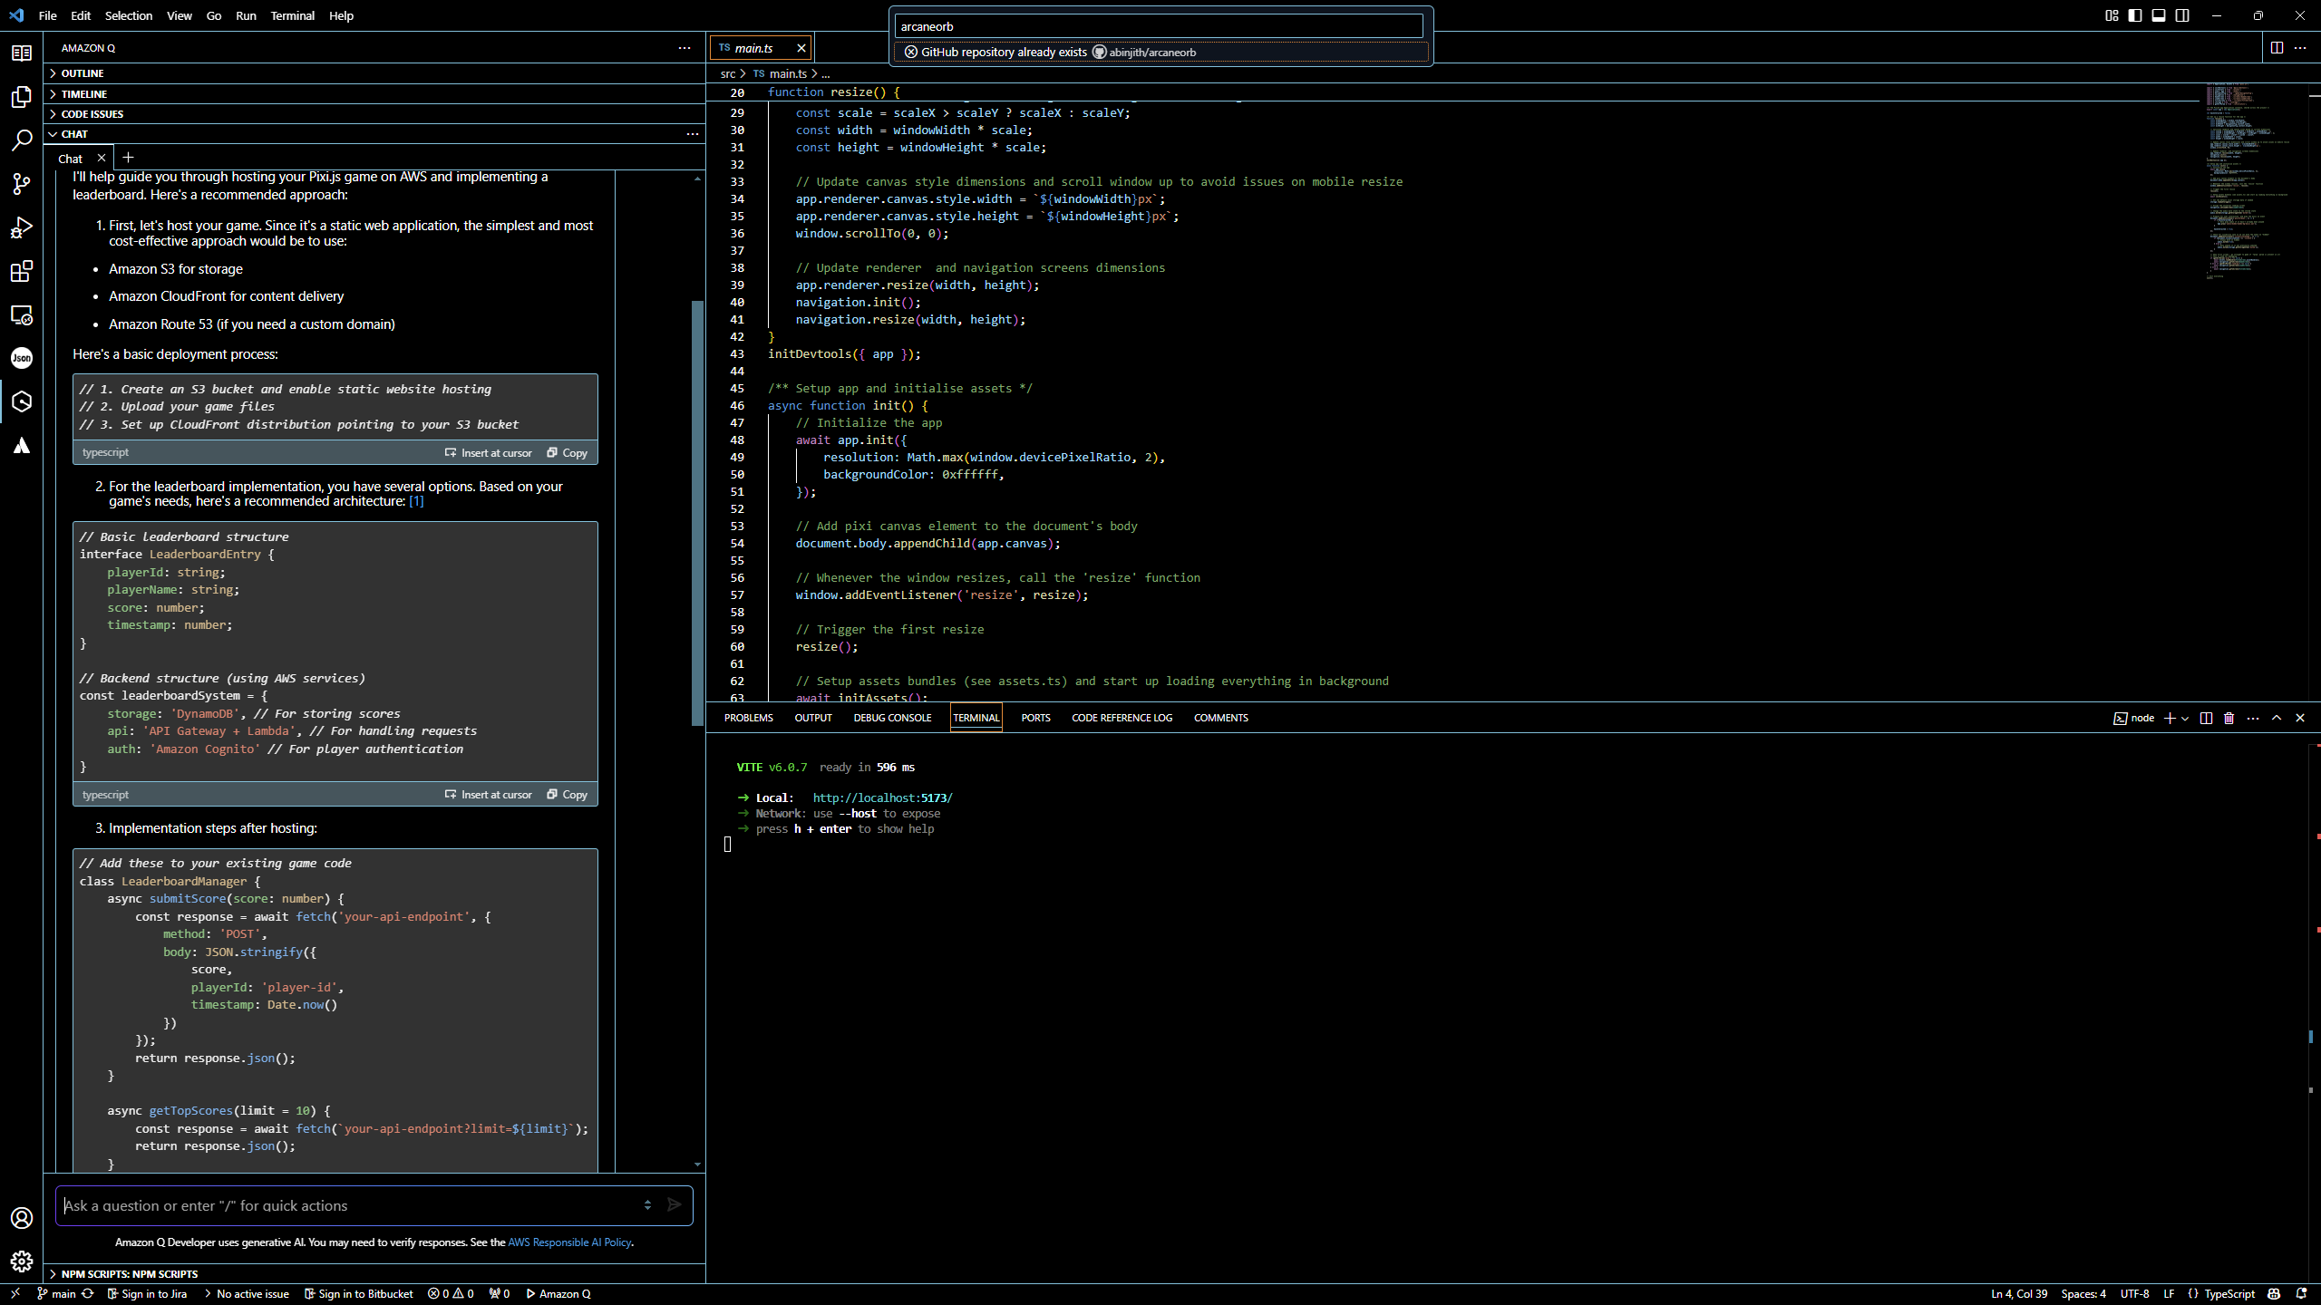Open the Run and Debug view

click(22, 227)
